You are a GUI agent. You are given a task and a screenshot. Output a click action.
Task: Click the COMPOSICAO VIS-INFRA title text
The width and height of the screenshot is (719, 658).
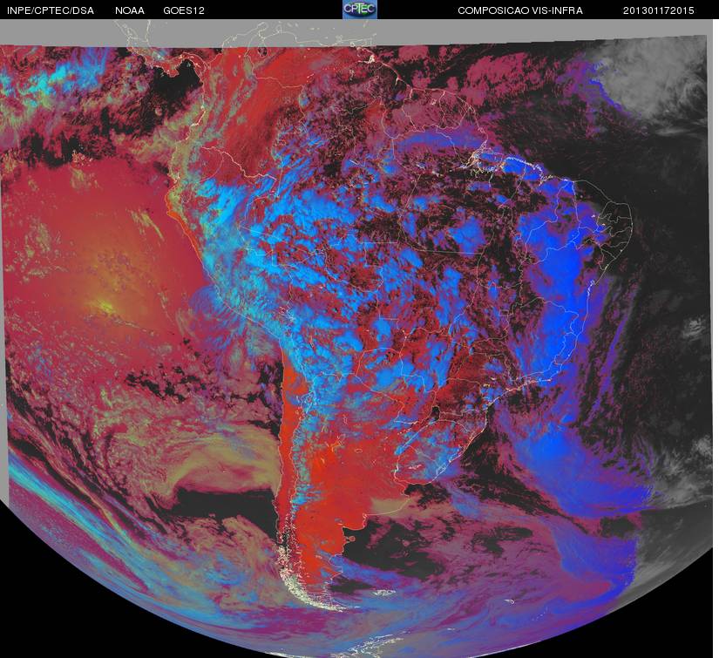(520, 10)
